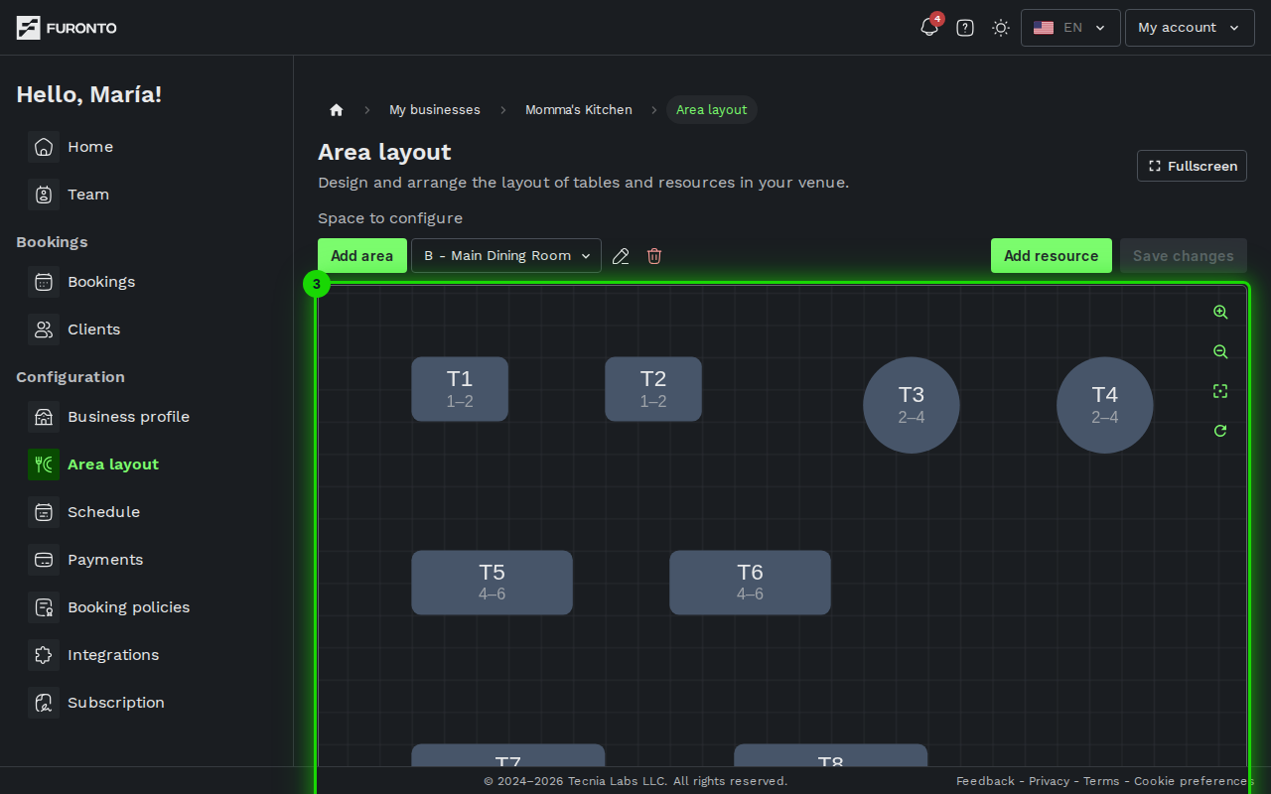
Task: Select table T6 on the canvas
Action: 751,583
